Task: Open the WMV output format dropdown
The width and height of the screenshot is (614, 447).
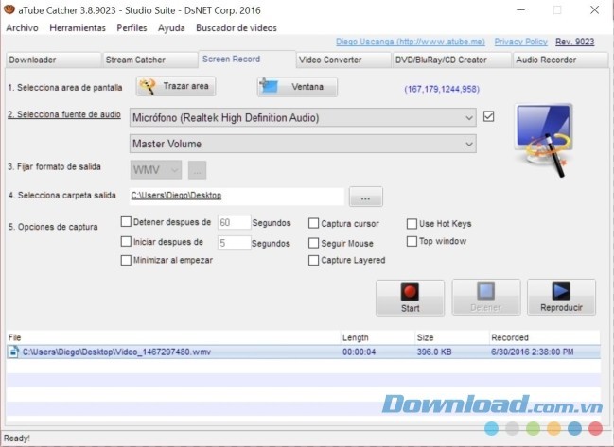Action: tap(155, 170)
